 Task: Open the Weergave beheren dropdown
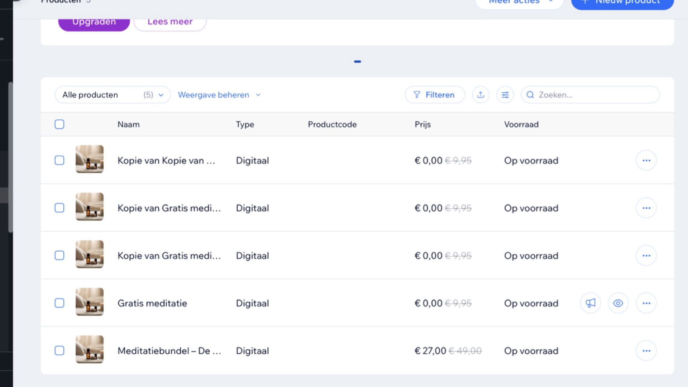tap(219, 95)
